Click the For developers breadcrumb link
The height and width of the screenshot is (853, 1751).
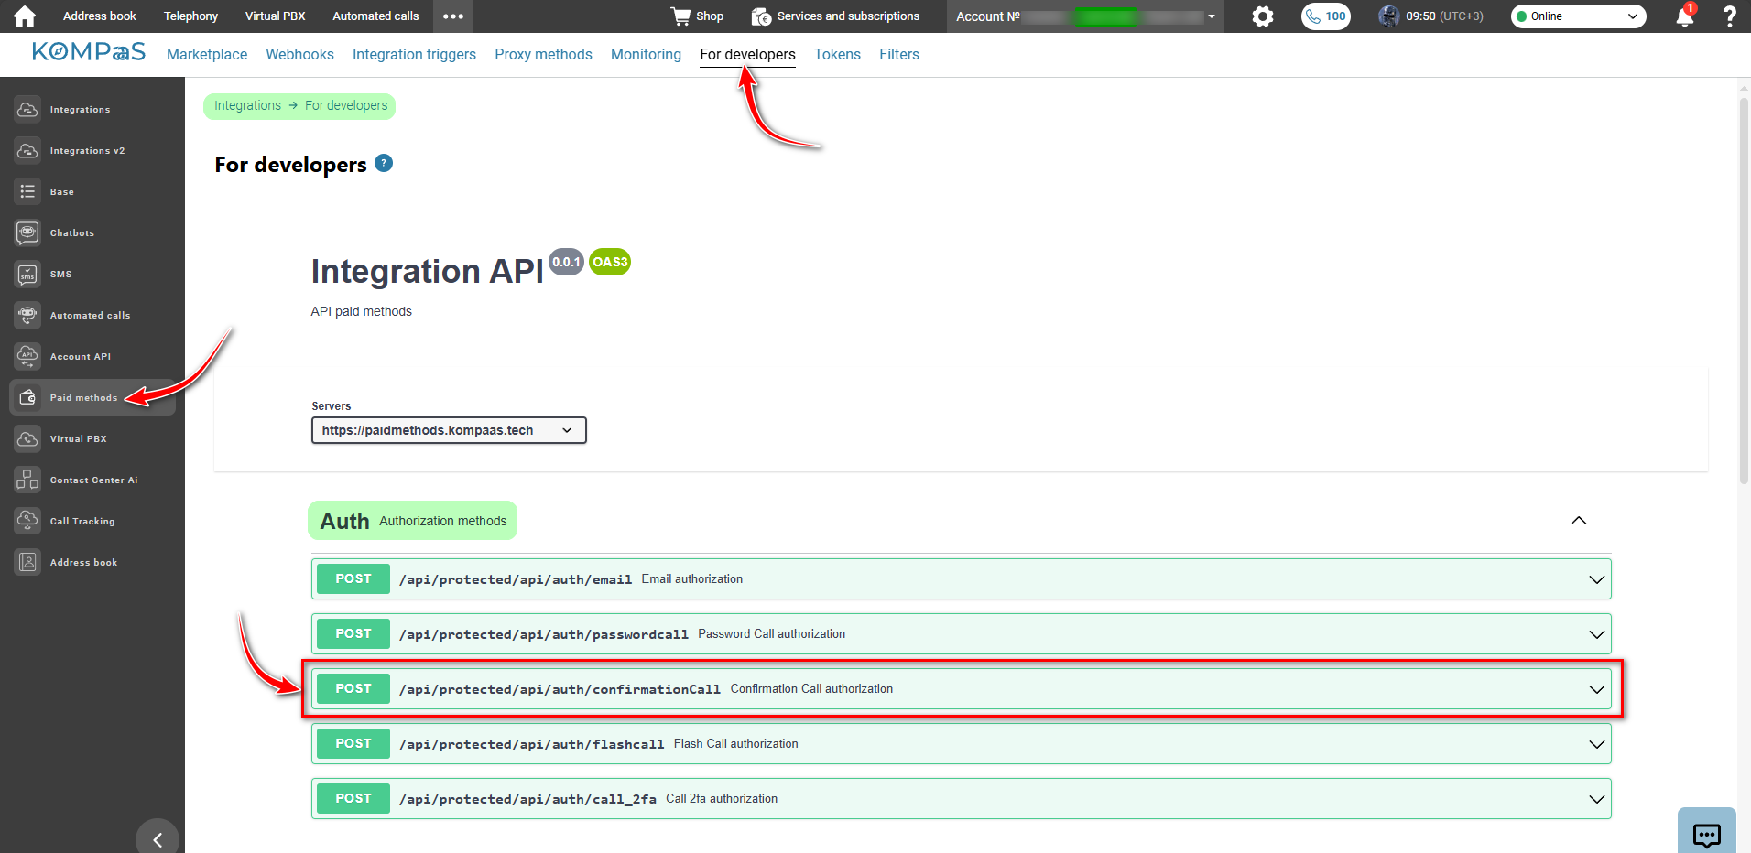coord(346,106)
